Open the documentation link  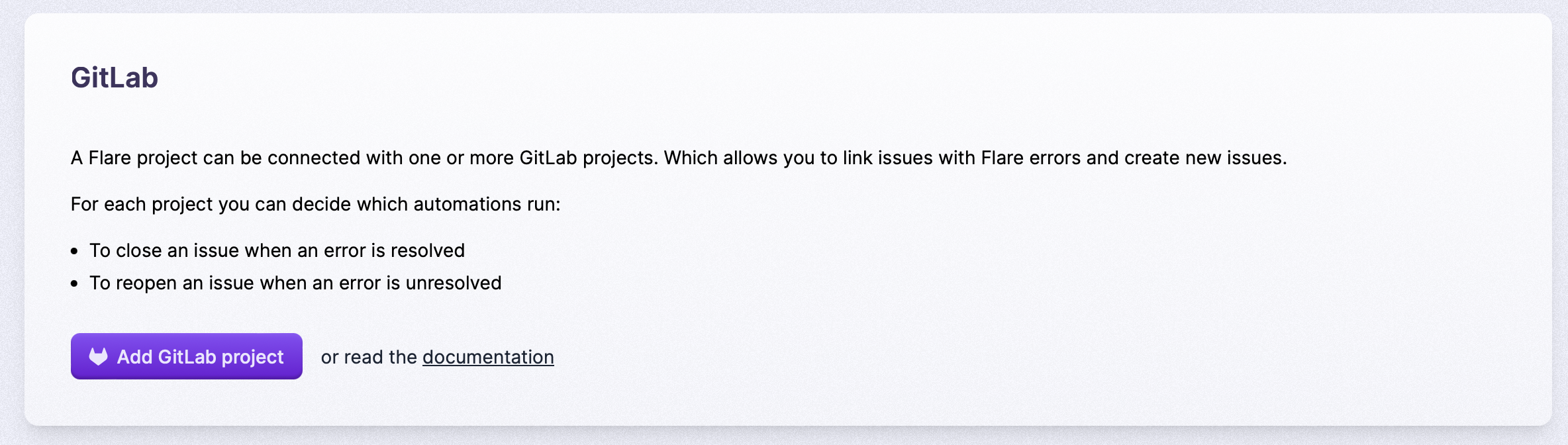click(488, 357)
